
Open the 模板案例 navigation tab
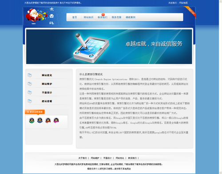(131, 17)
